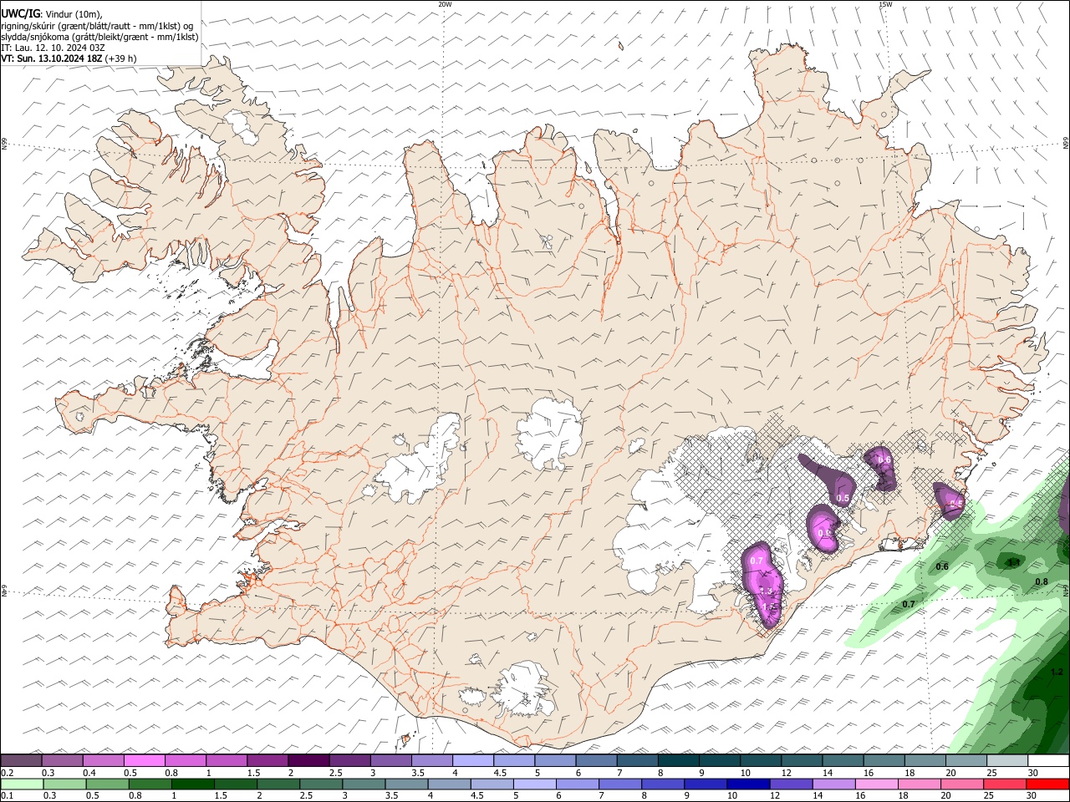Click the largest magenta snowfall patch with 1.5
The height and width of the screenshot is (802, 1070).
click(x=763, y=585)
